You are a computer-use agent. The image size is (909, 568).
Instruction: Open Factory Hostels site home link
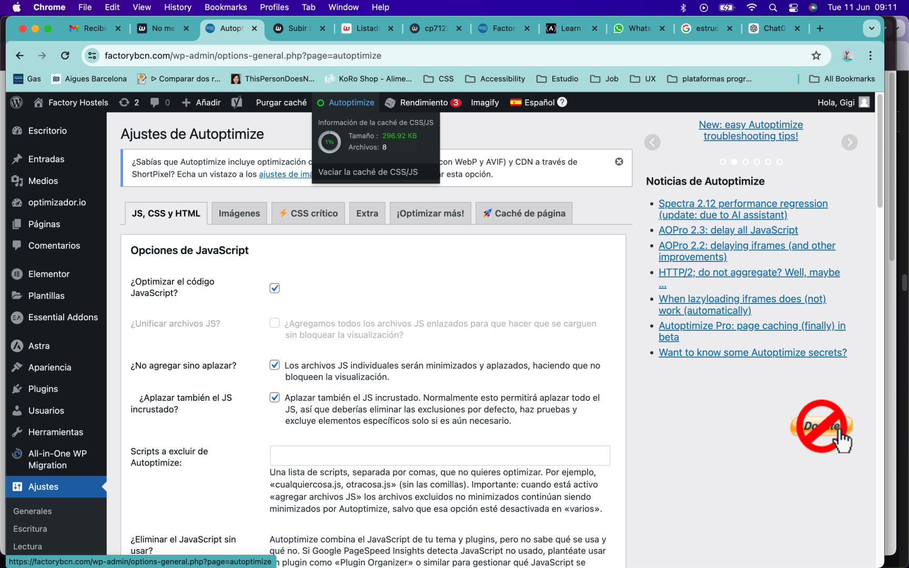(71, 103)
